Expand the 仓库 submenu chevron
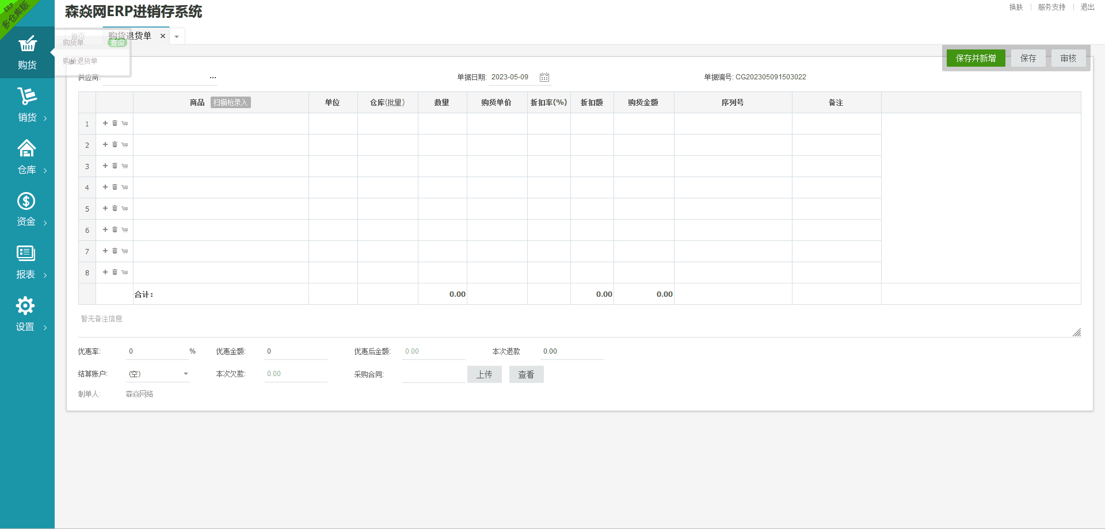The image size is (1105, 529). [x=45, y=171]
